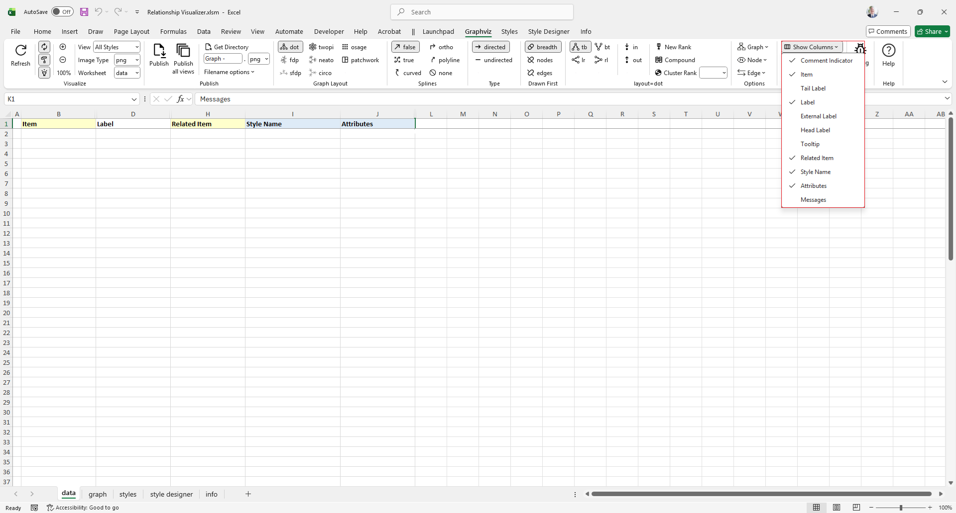
Task: Open the styles worksheet tab
Action: pyautogui.click(x=127, y=494)
